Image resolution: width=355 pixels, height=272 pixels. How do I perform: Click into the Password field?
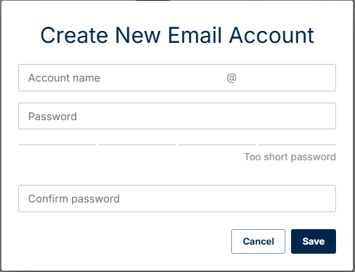coord(177,116)
